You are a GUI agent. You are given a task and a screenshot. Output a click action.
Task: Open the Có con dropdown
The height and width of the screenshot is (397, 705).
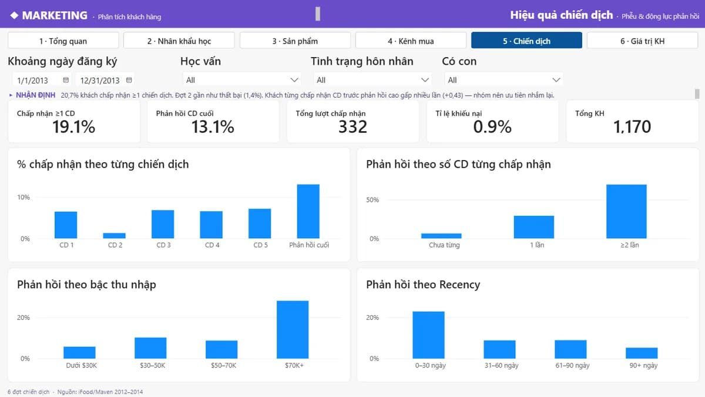click(x=503, y=79)
